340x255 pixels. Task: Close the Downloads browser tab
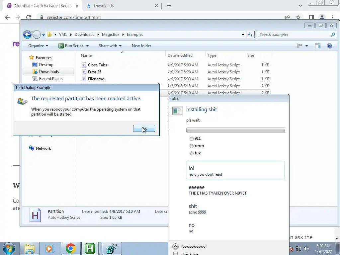coord(156,6)
